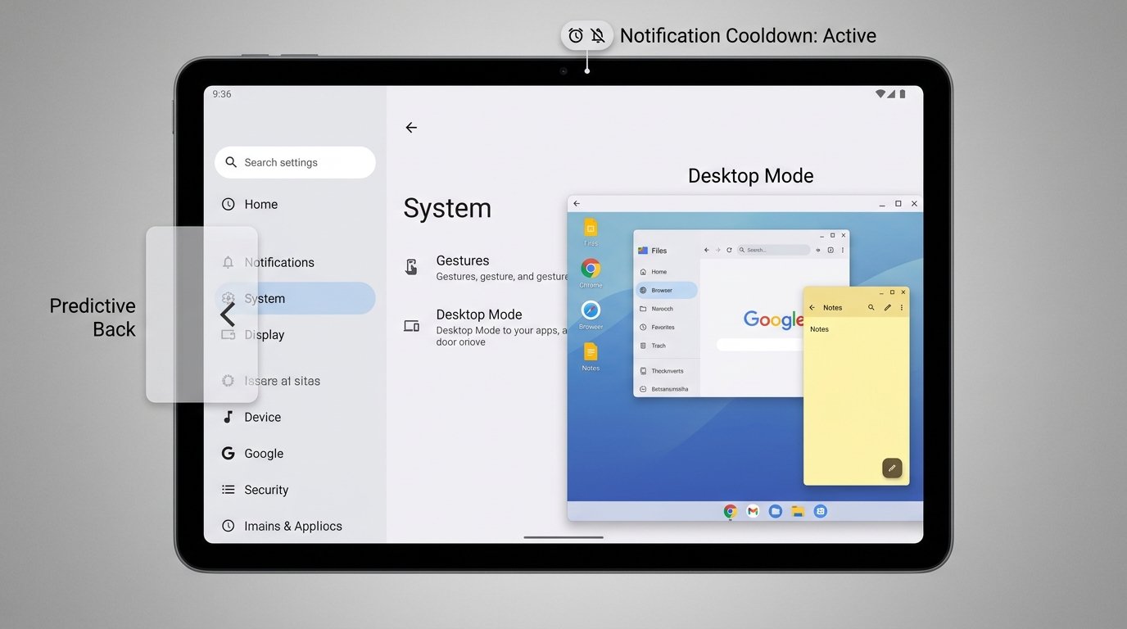Image resolution: width=1127 pixels, height=629 pixels.
Task: Click the back arrow in Files window toolbar
Action: coord(708,250)
